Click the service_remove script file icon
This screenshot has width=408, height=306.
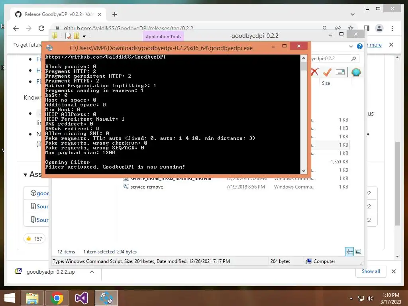click(126, 186)
